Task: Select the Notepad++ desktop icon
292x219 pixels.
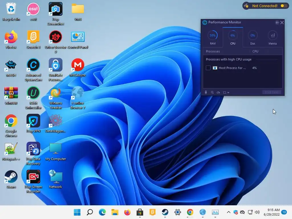Action: (x=11, y=151)
